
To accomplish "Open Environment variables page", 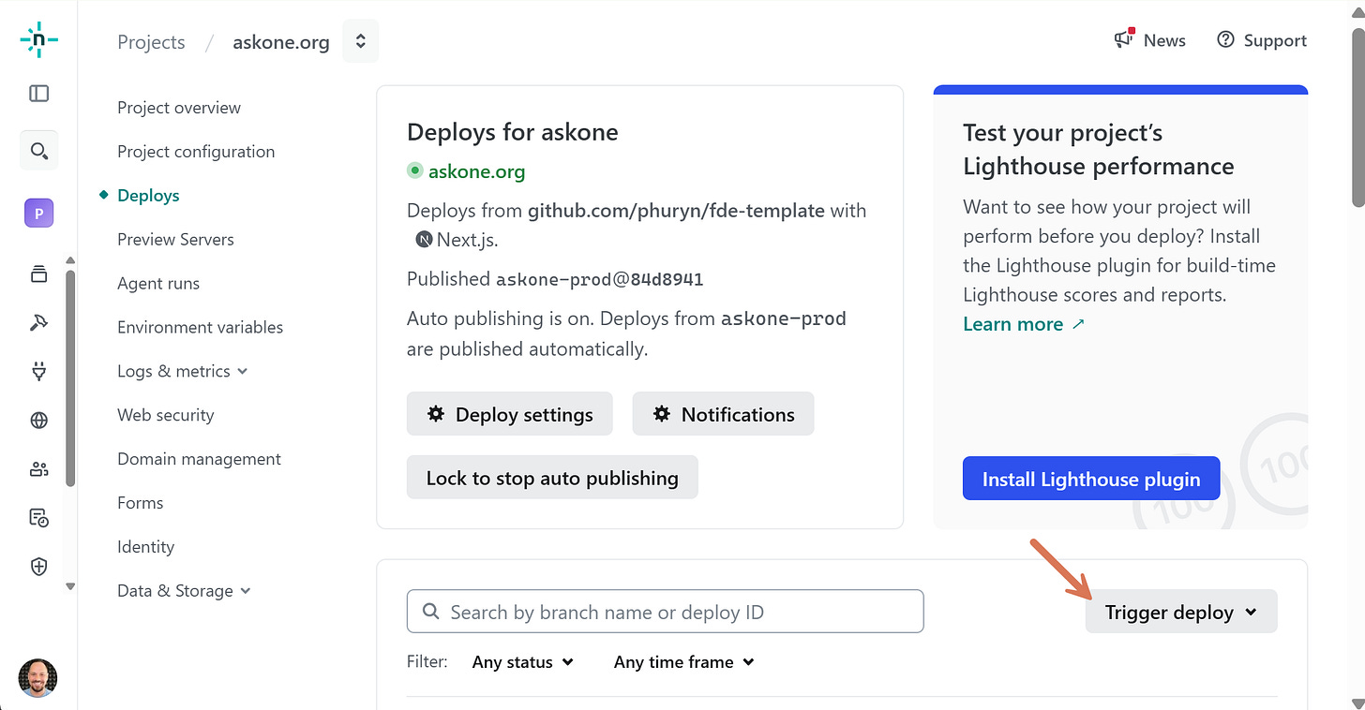I will point(200,327).
